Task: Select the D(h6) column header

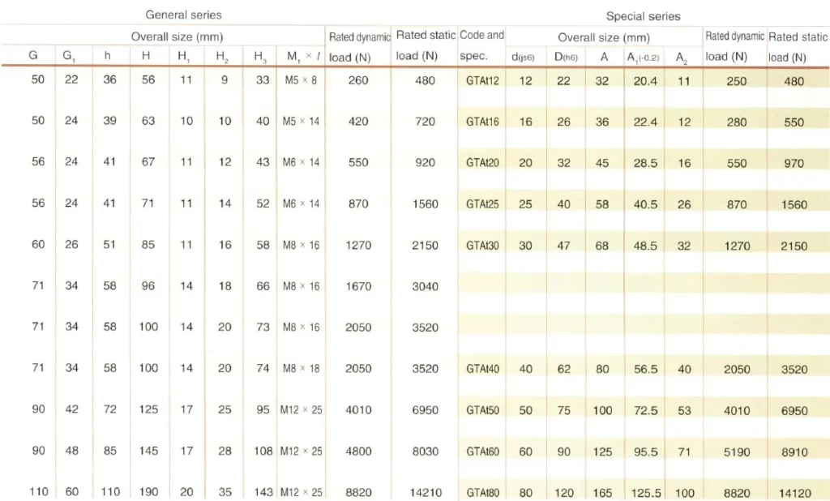Action: (x=564, y=57)
